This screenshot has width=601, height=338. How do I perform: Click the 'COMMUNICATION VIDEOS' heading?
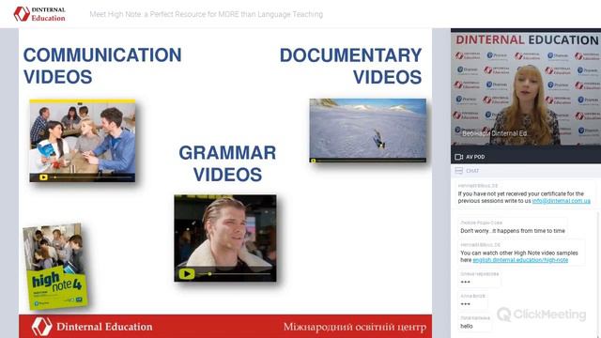pyautogui.click(x=102, y=66)
